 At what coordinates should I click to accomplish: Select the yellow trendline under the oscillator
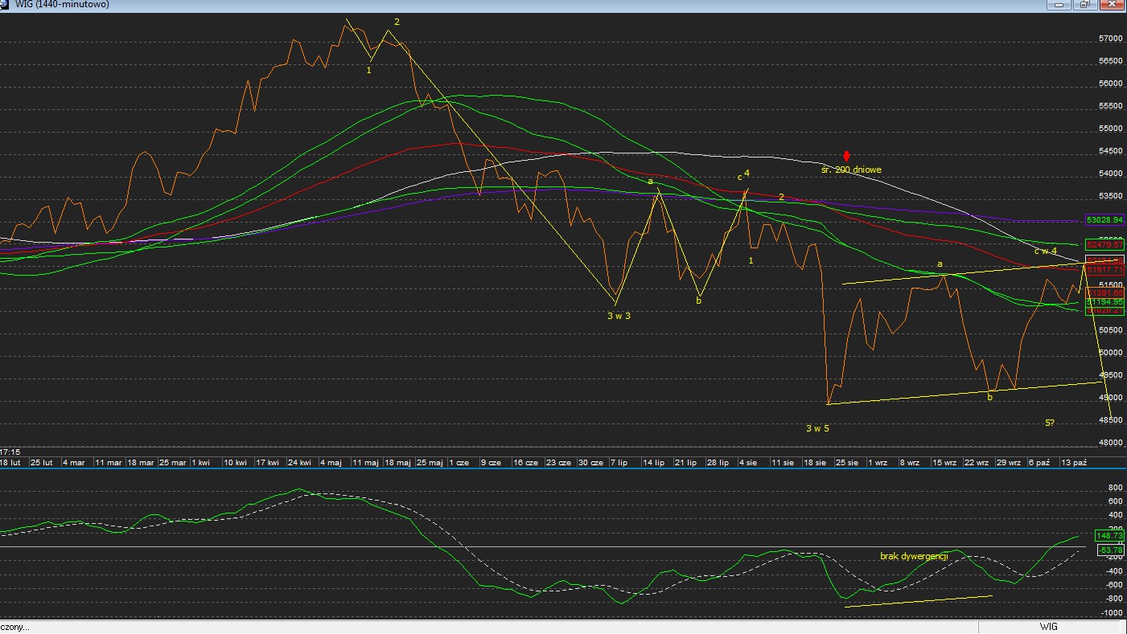(x=919, y=601)
